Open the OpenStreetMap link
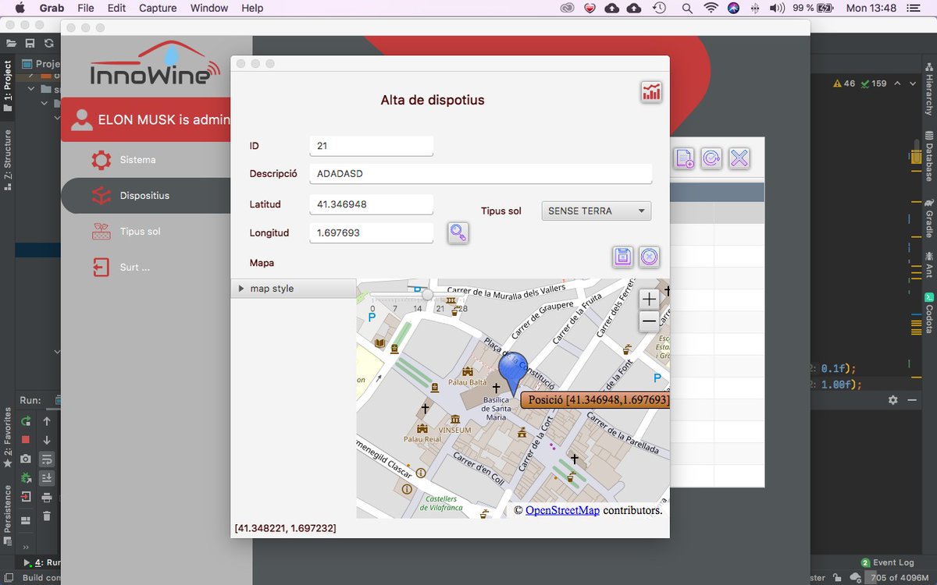The image size is (937, 585). click(x=562, y=510)
